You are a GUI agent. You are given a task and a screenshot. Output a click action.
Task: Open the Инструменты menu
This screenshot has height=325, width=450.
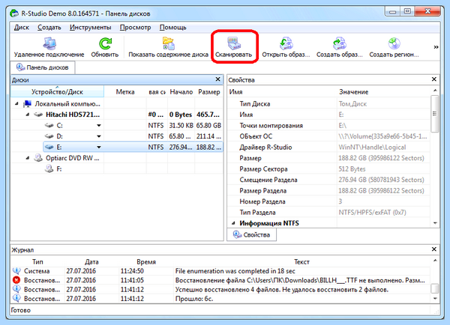(91, 27)
